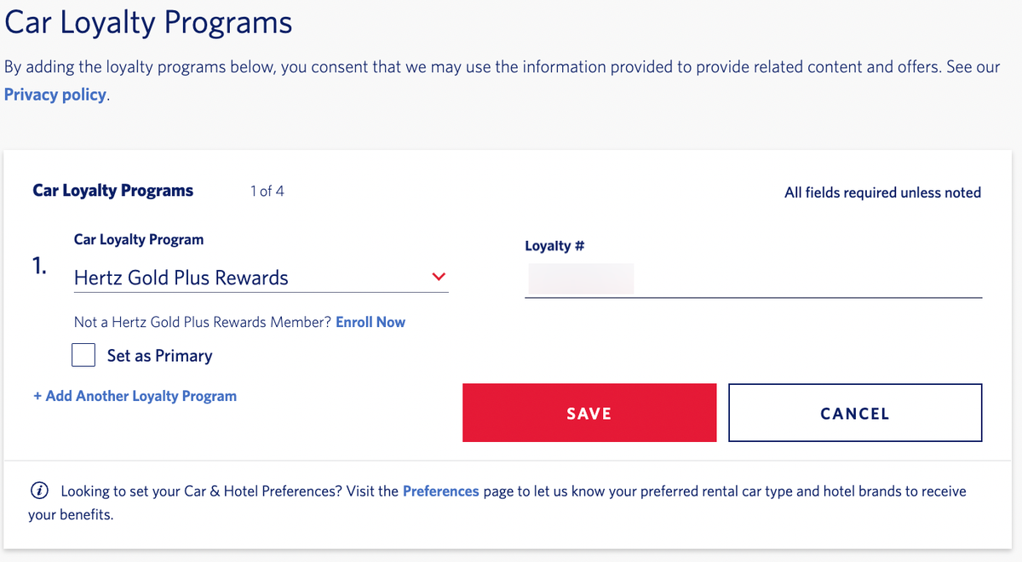Click the Preferences hyperlink in the info note
Viewport: 1022px width, 562px height.
[x=441, y=490]
